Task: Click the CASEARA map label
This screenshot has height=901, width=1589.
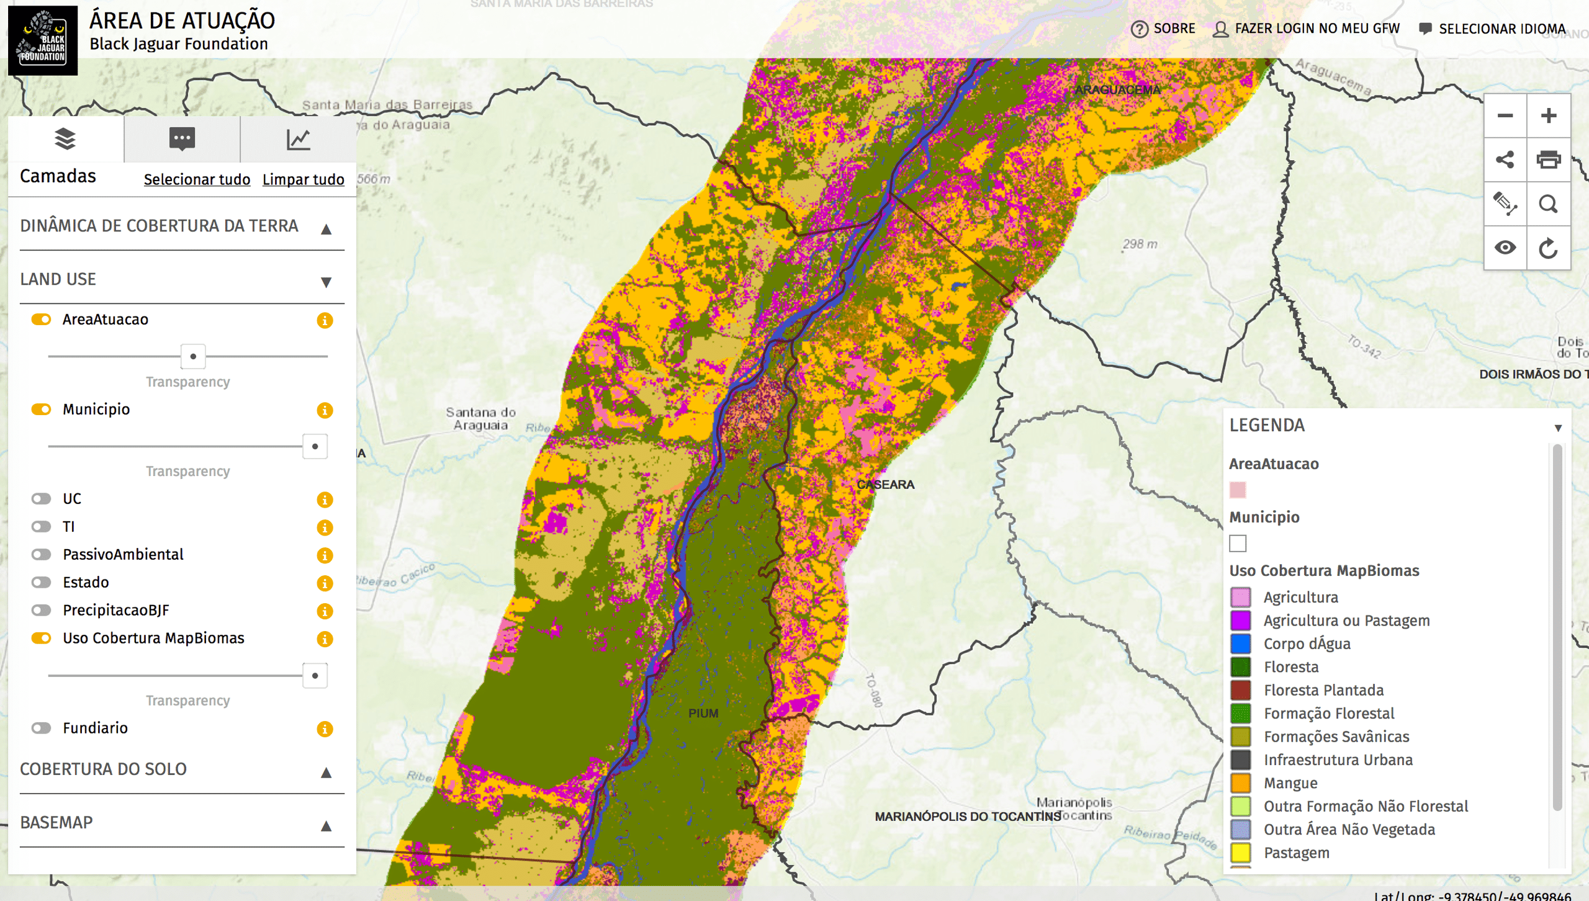Action: [885, 485]
